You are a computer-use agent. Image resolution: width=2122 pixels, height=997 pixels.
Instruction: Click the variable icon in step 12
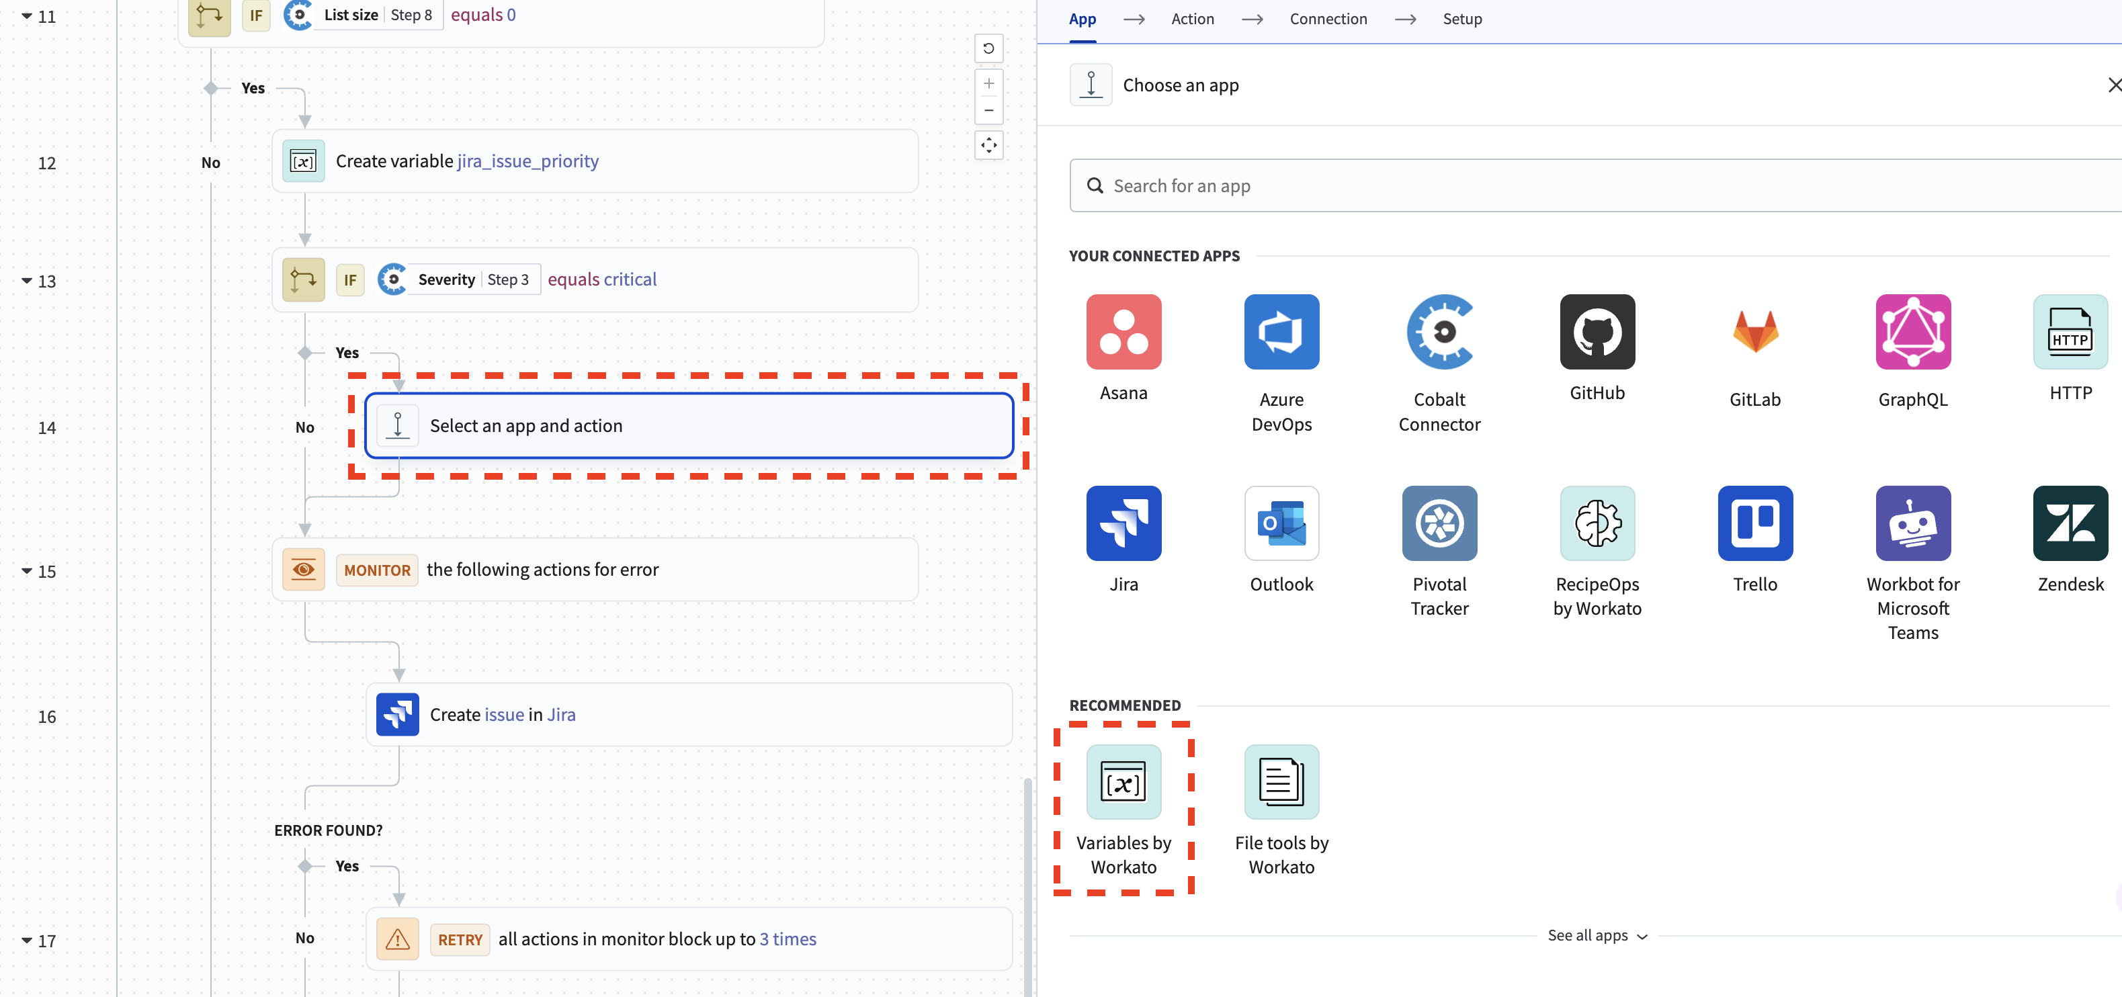point(303,161)
